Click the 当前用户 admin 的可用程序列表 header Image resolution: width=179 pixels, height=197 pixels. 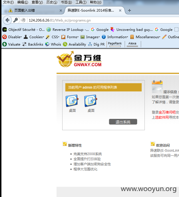tap(103, 87)
